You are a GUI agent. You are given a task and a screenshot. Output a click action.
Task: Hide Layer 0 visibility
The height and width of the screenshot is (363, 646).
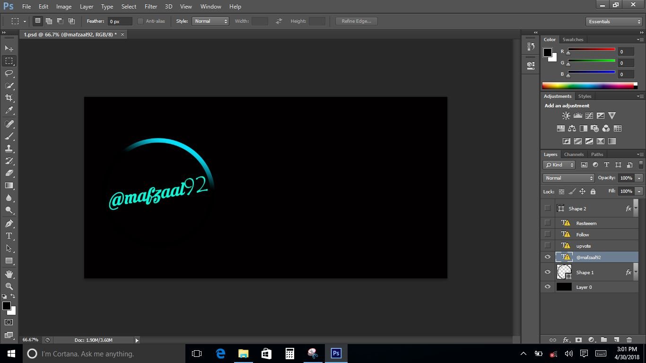click(x=548, y=287)
